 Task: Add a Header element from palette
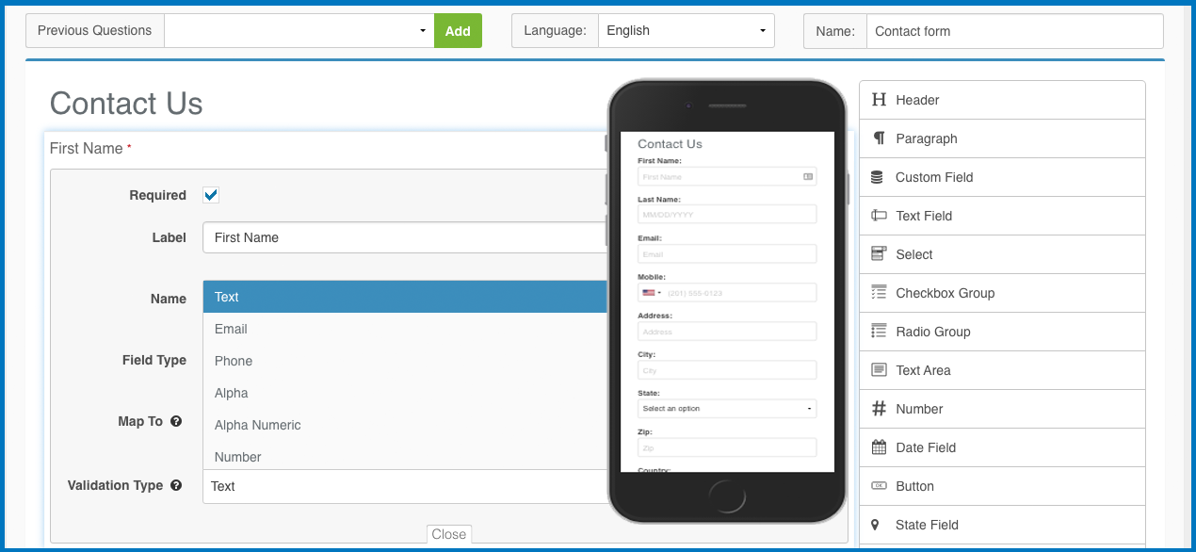(x=1002, y=100)
